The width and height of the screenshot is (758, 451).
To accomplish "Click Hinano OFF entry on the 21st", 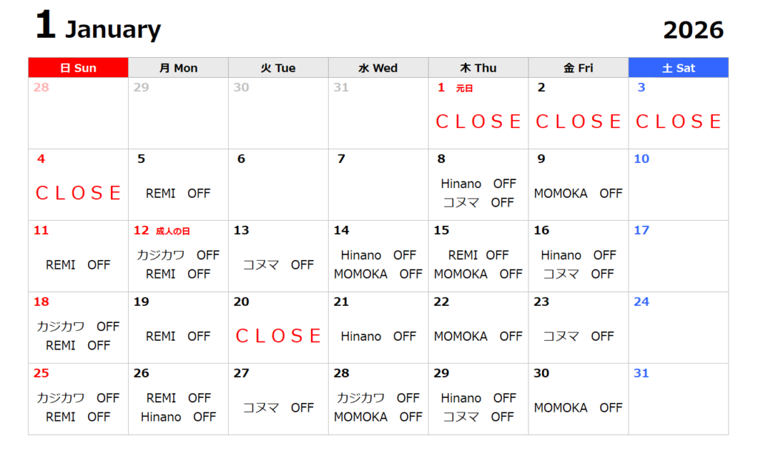I will point(378,336).
